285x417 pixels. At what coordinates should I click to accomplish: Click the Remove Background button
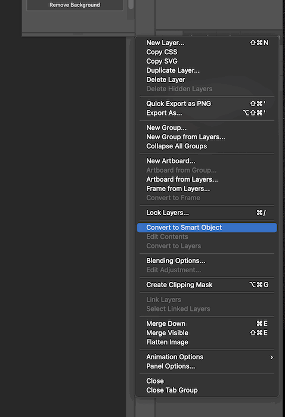(75, 5)
